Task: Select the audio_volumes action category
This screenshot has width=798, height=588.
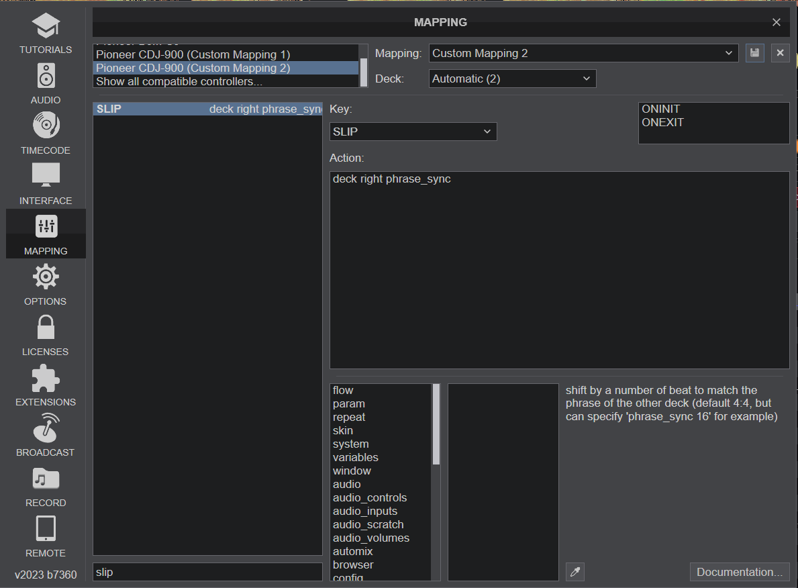Action: pos(381,538)
